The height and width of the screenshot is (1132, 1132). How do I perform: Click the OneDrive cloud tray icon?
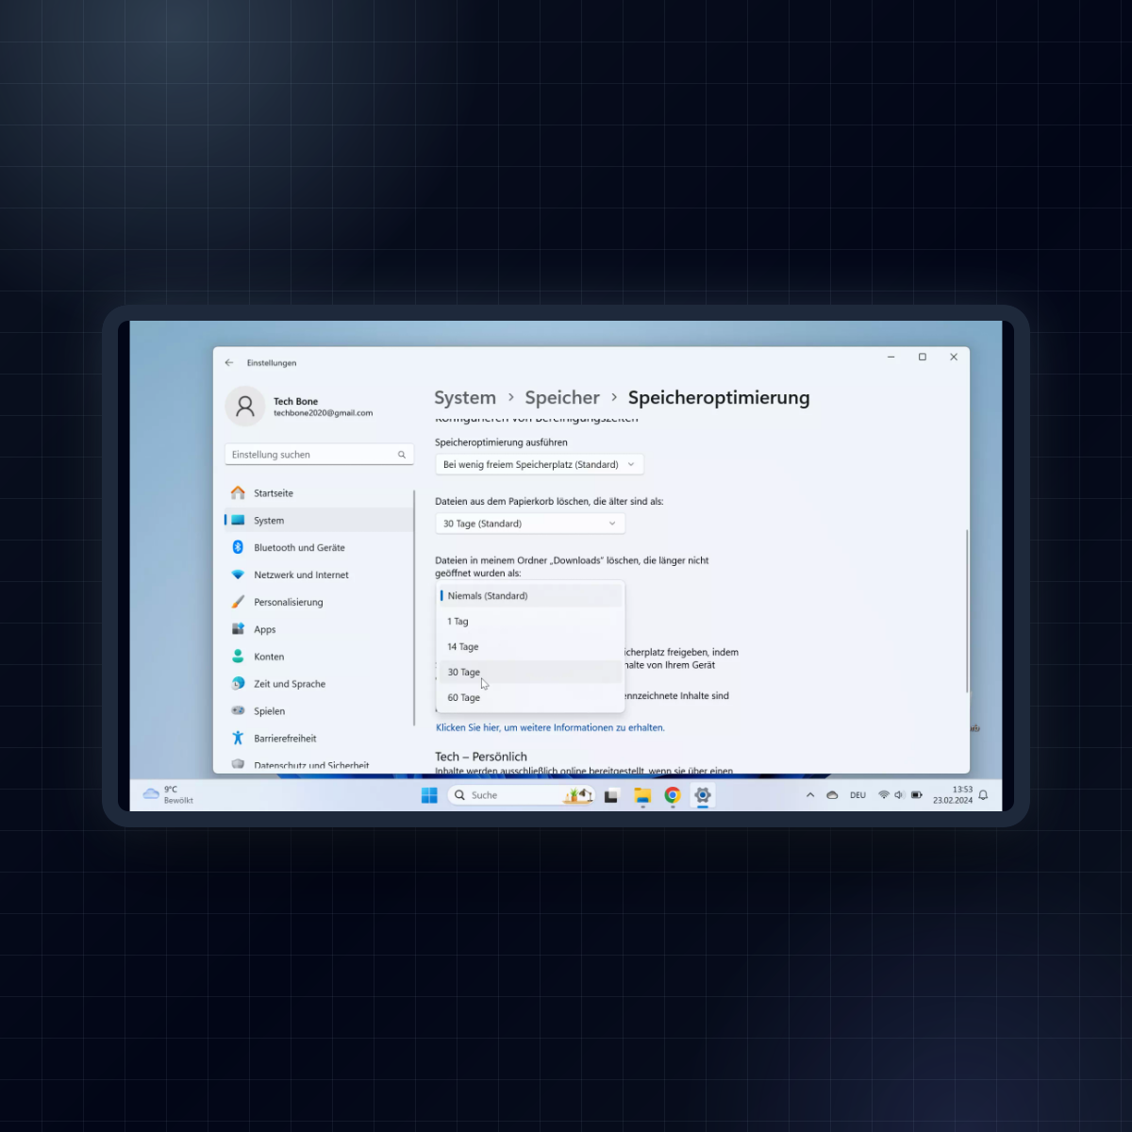tap(832, 795)
